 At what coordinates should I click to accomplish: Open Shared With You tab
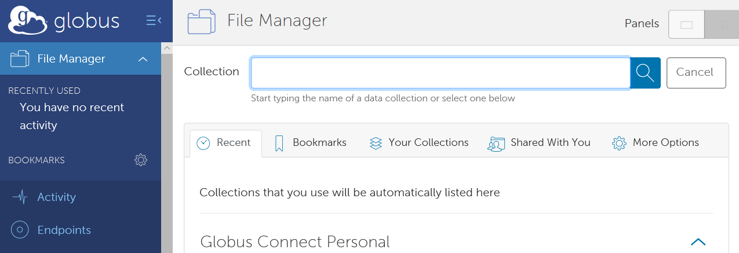pos(539,143)
